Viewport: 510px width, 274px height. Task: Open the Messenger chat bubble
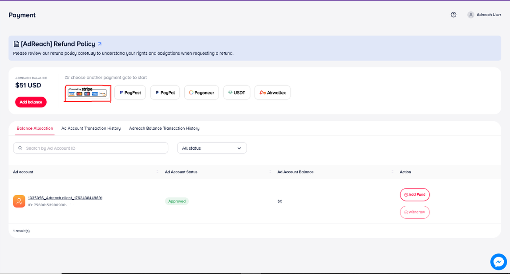[x=498, y=262]
